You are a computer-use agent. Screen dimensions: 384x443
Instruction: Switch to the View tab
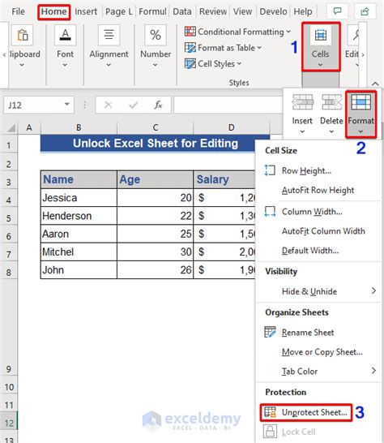(243, 11)
